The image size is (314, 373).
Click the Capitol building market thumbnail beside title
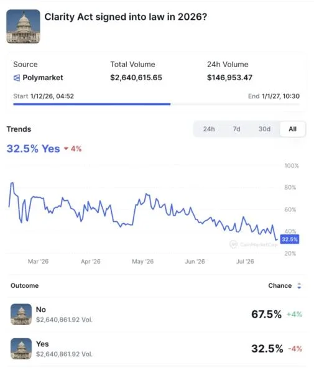[23, 26]
